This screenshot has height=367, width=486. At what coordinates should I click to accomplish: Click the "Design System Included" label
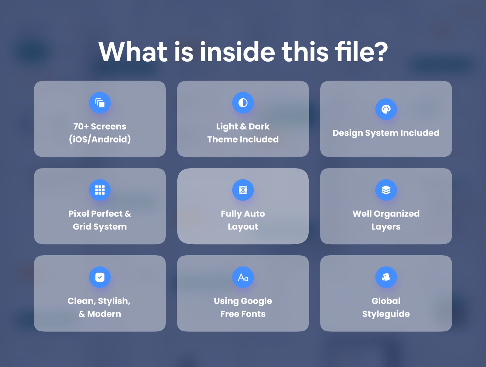coord(386,133)
